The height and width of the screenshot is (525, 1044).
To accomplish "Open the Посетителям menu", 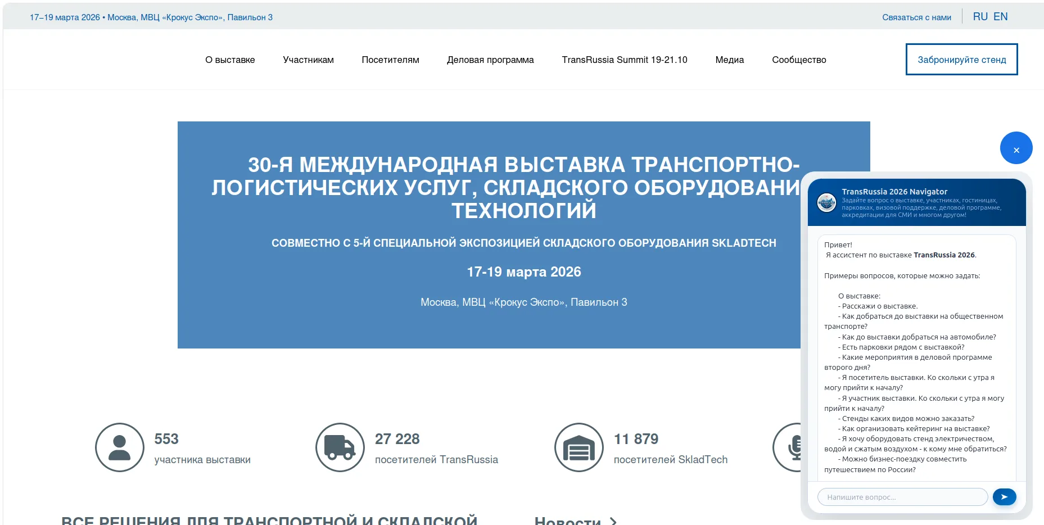I will [390, 60].
